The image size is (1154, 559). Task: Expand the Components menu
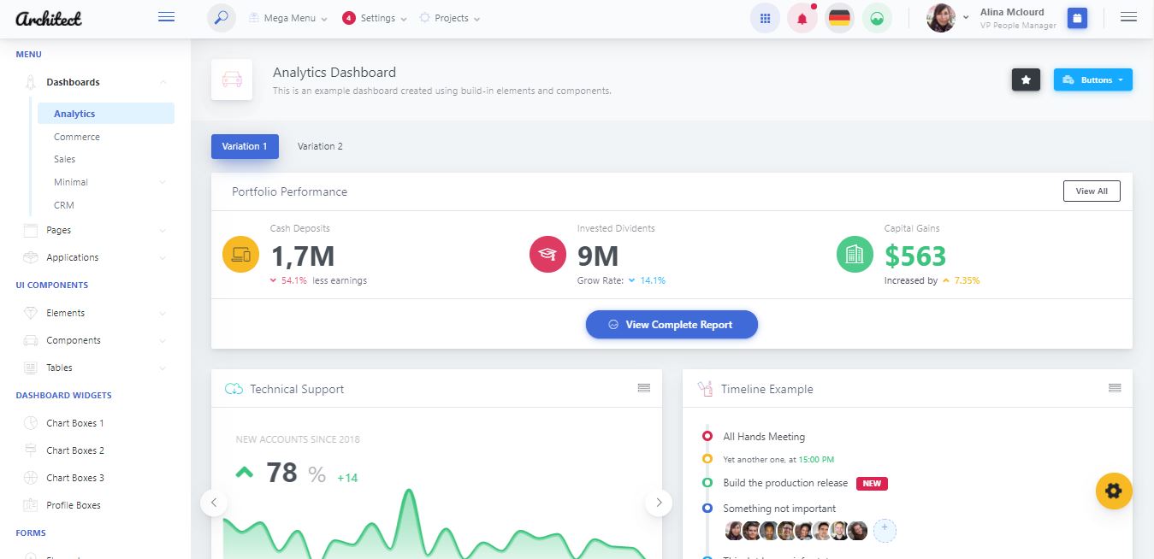[x=97, y=340]
